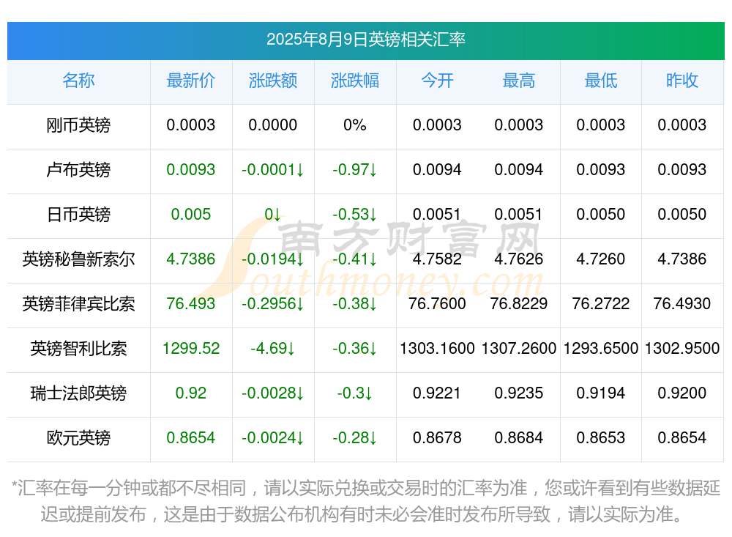The image size is (732, 537).
Task: Click 欧元英镑 opening price 0.8678
Action: [437, 438]
